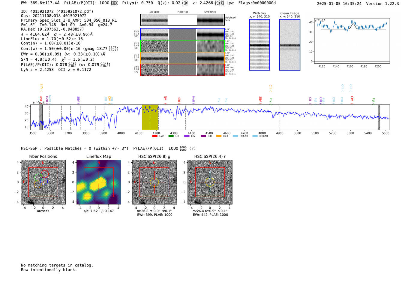Click the yellow highlighted emission region in spectrum
The image size is (420, 286).
(150, 117)
